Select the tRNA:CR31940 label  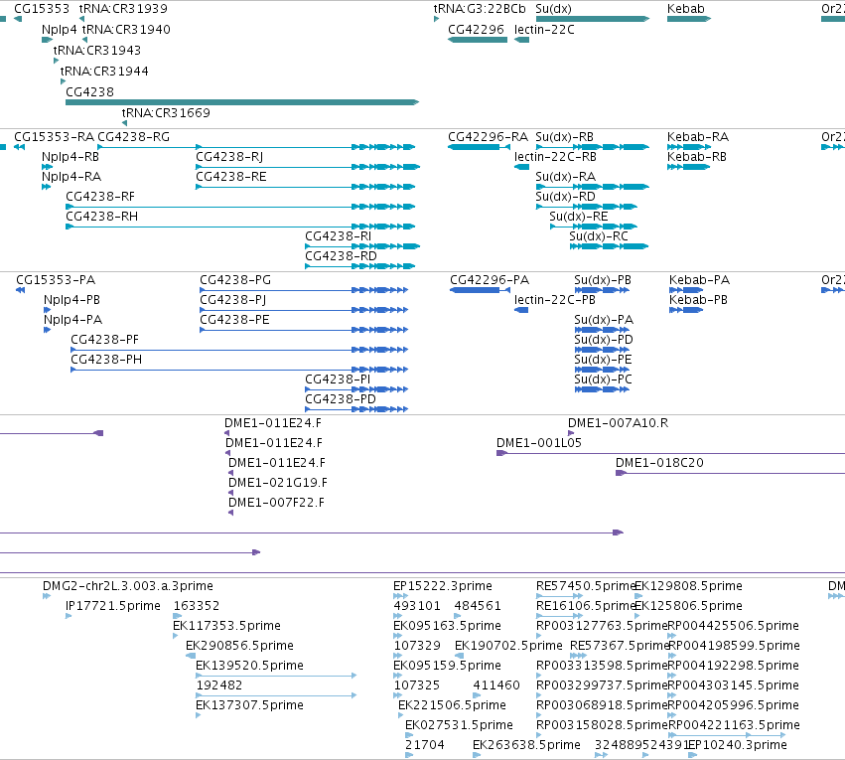click(126, 30)
